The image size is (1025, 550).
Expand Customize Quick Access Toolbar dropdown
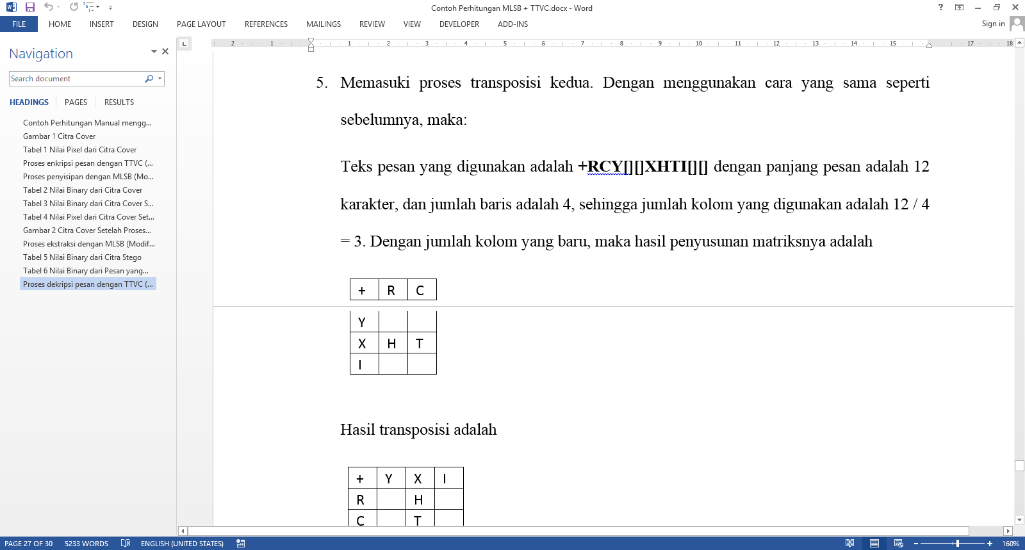[110, 8]
